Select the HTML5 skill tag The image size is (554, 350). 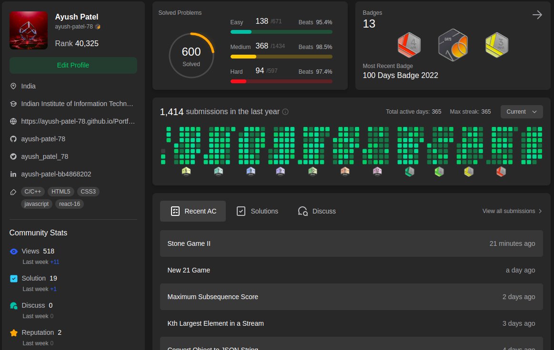point(61,192)
